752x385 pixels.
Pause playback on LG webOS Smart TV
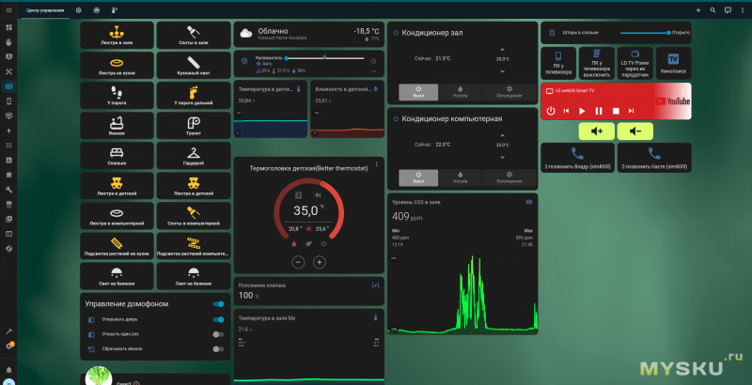(x=599, y=111)
